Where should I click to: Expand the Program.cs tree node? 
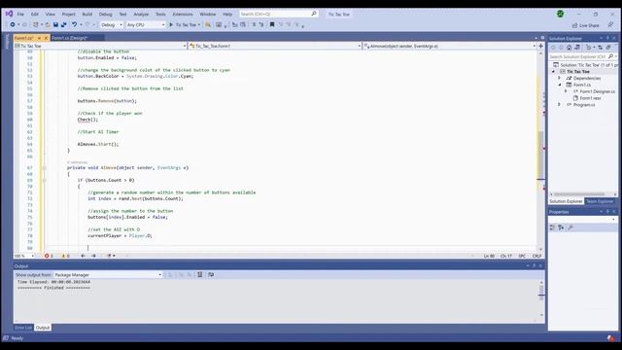coord(560,105)
